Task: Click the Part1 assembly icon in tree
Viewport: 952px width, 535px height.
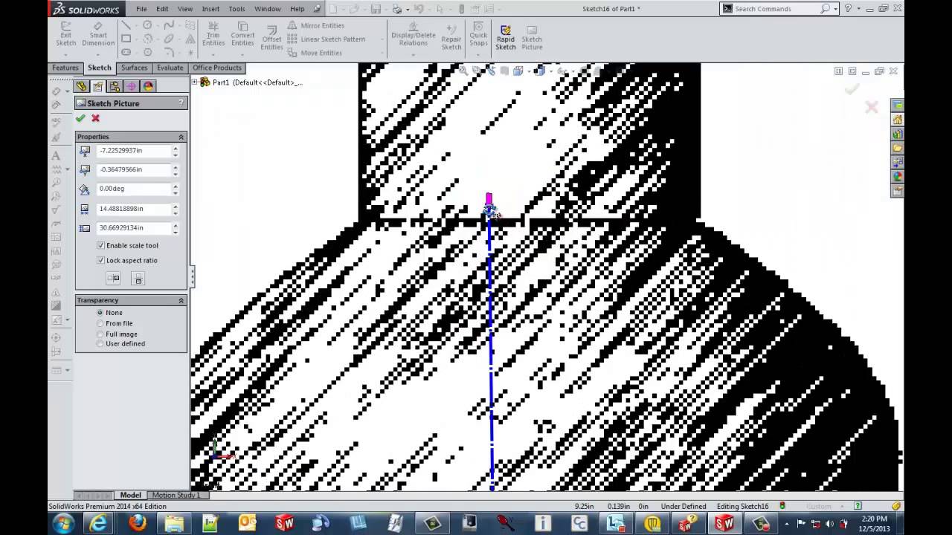Action: pyautogui.click(x=205, y=82)
